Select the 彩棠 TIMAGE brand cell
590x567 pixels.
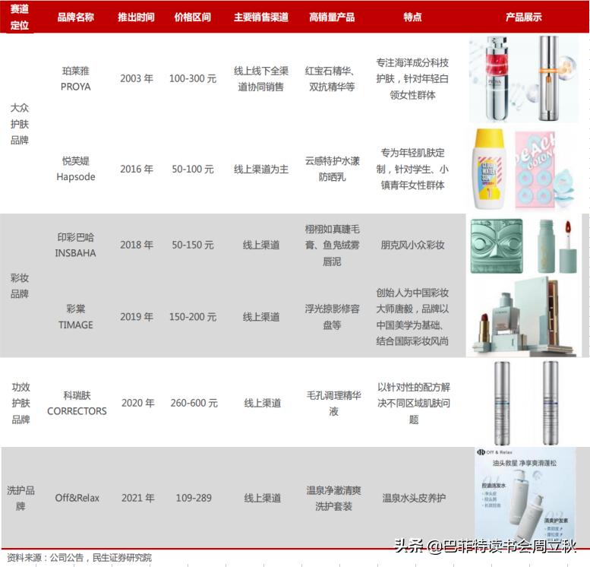[76, 317]
